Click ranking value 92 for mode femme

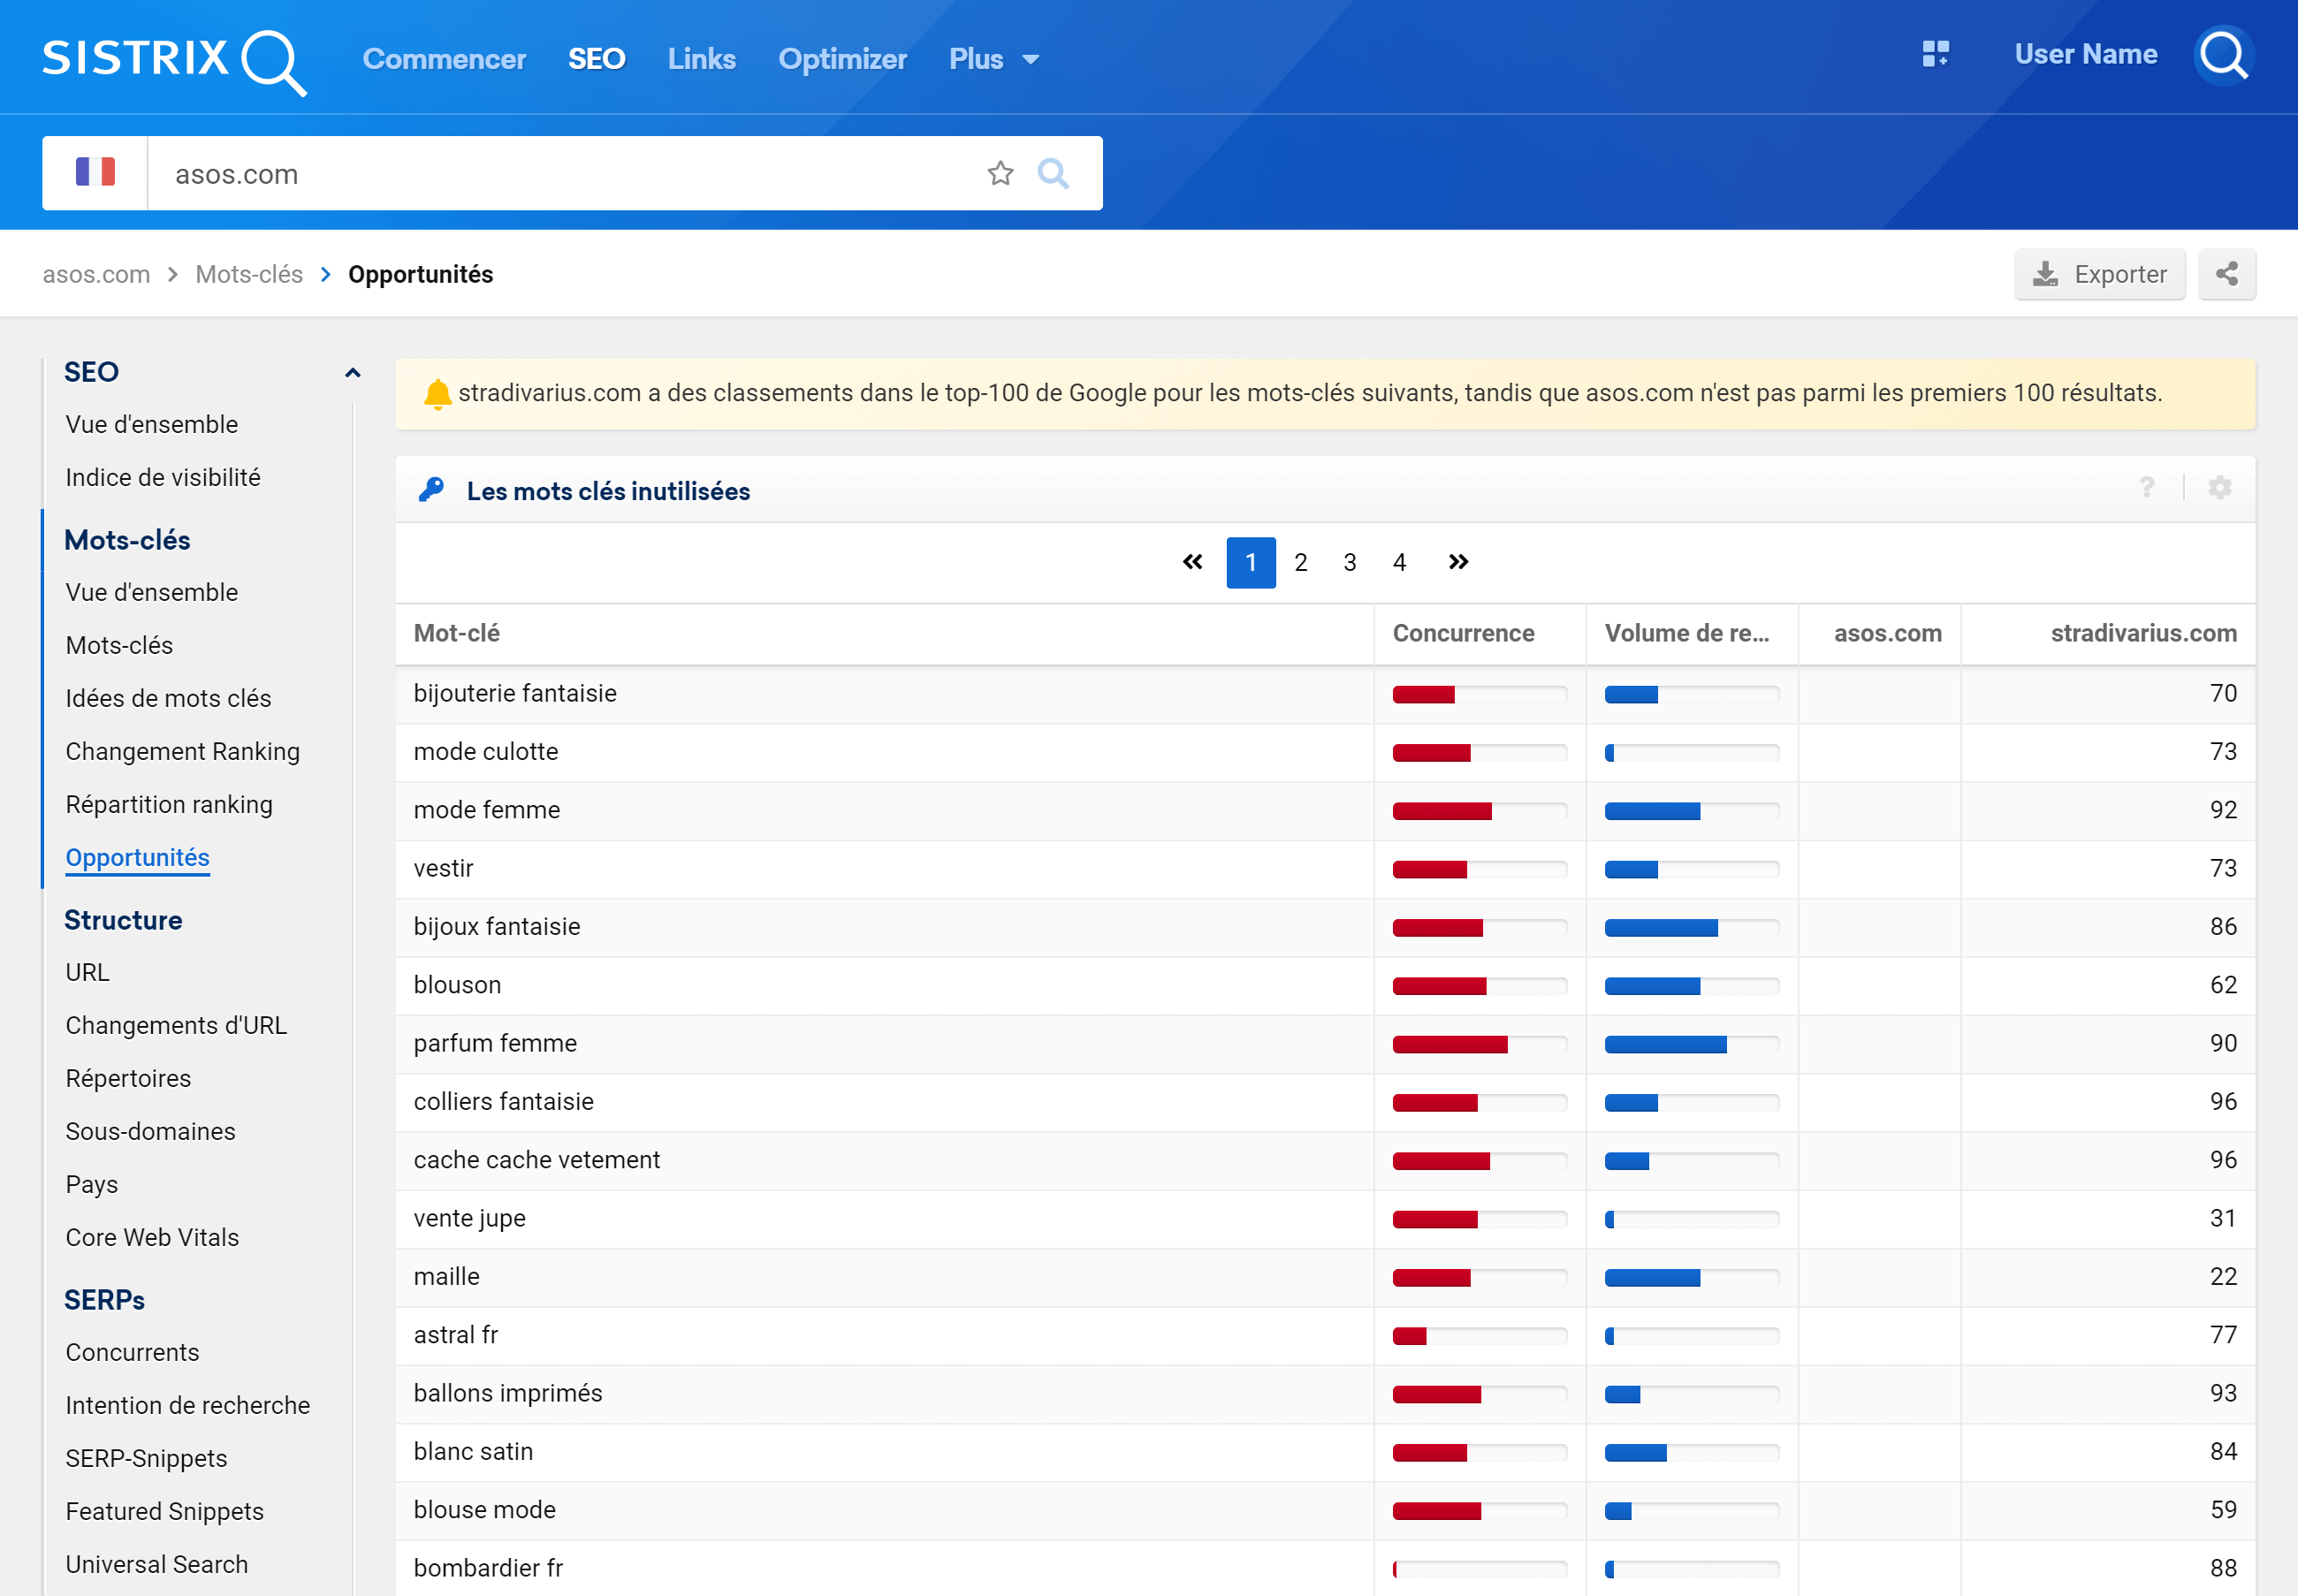coord(2223,810)
